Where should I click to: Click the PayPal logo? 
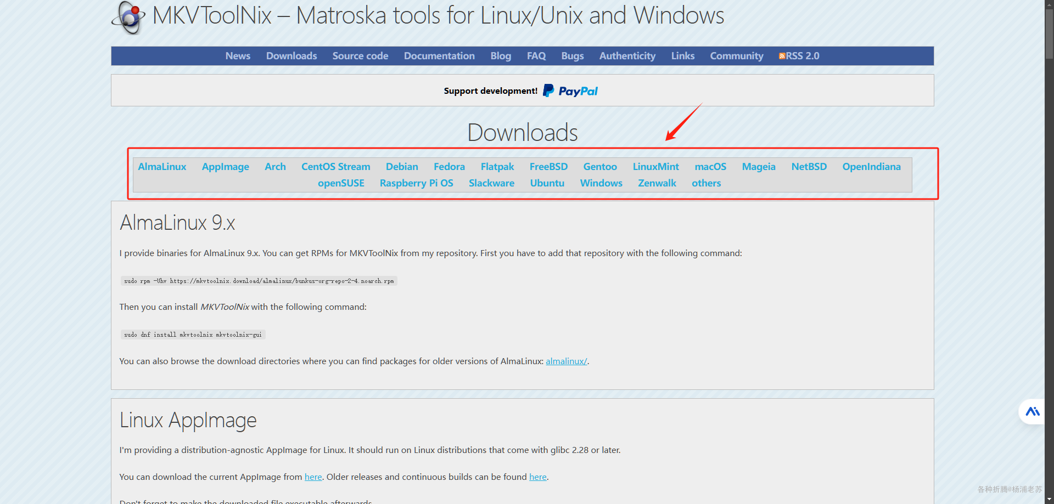(570, 90)
